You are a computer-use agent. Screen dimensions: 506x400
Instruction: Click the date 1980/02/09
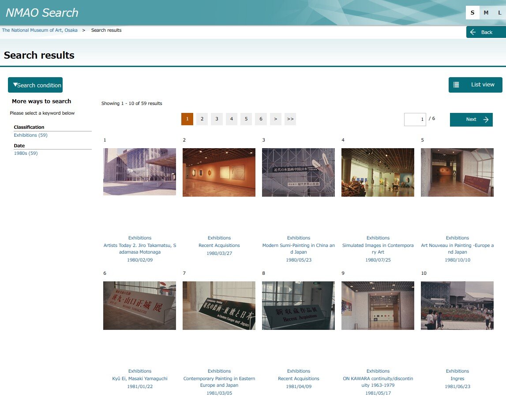tap(140, 260)
